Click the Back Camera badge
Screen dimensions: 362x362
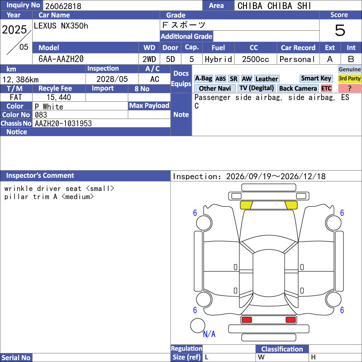pyautogui.click(x=298, y=88)
